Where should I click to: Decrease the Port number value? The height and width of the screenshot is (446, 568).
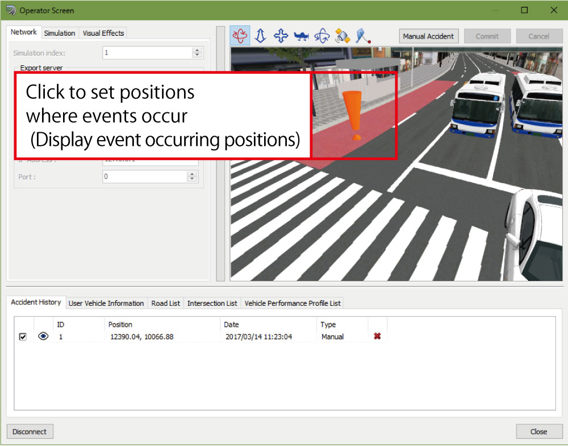point(193,179)
